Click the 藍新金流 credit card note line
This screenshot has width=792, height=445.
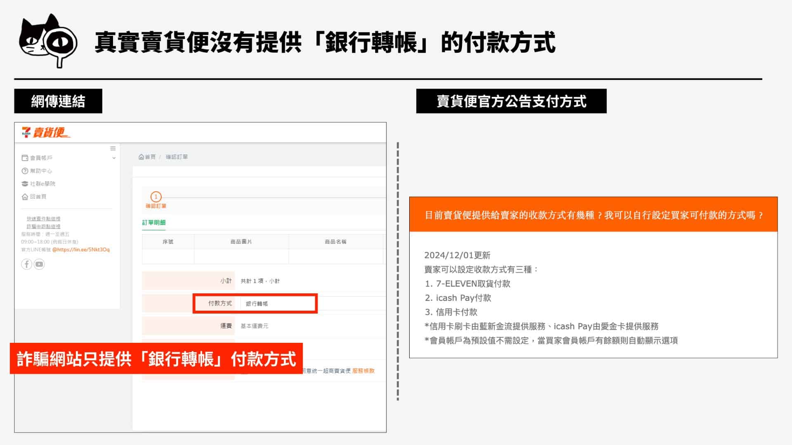tap(541, 326)
